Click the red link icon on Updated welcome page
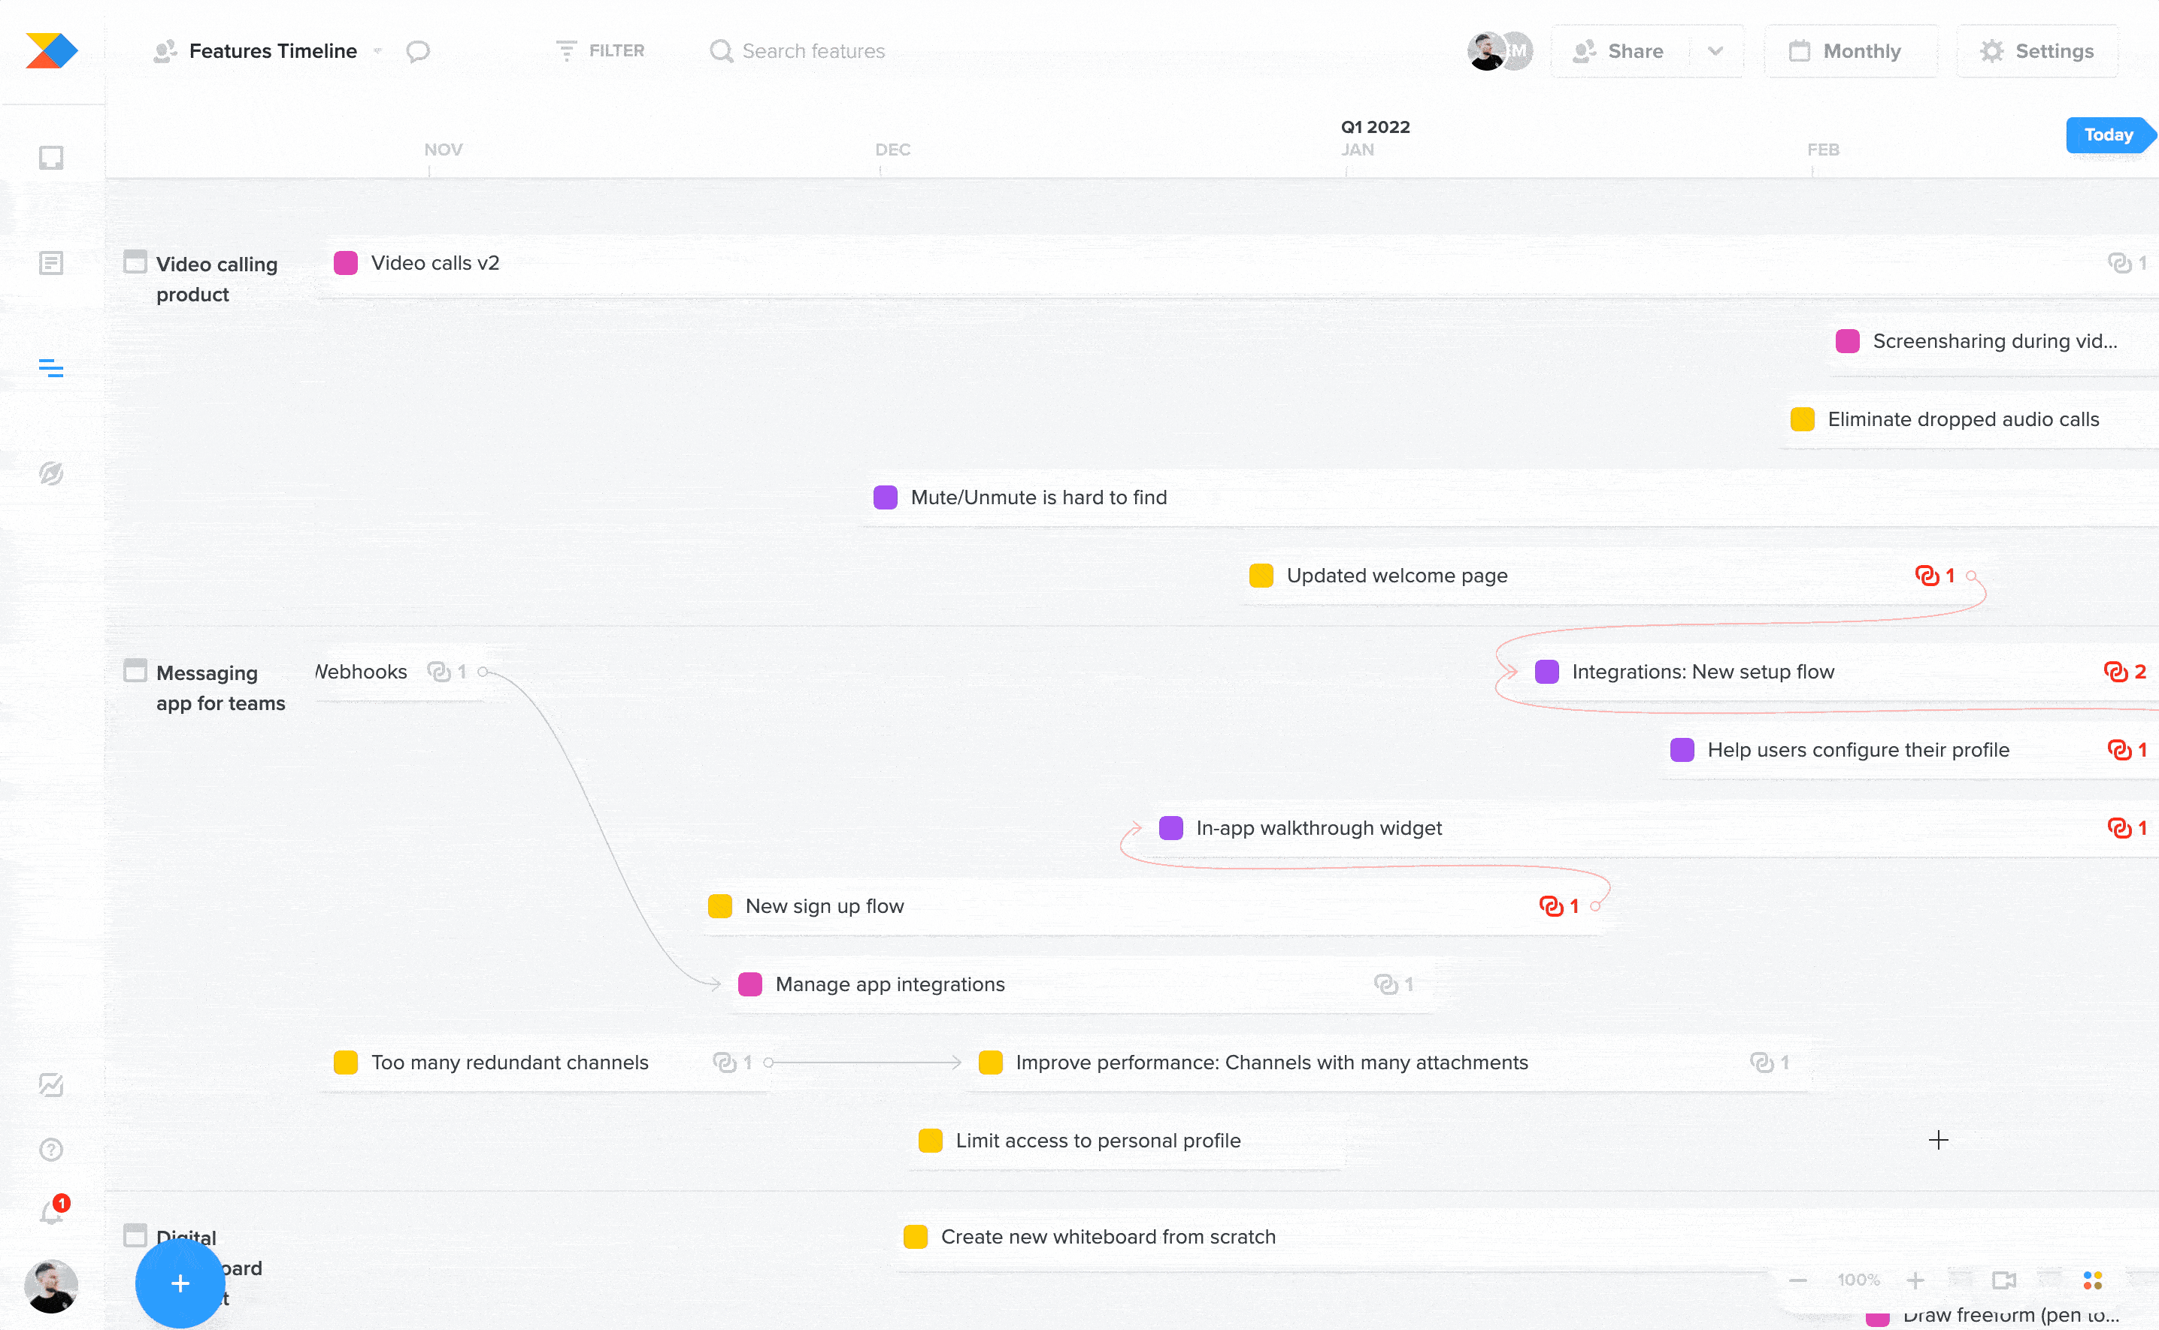The height and width of the screenshot is (1330, 2159). [x=1927, y=576]
